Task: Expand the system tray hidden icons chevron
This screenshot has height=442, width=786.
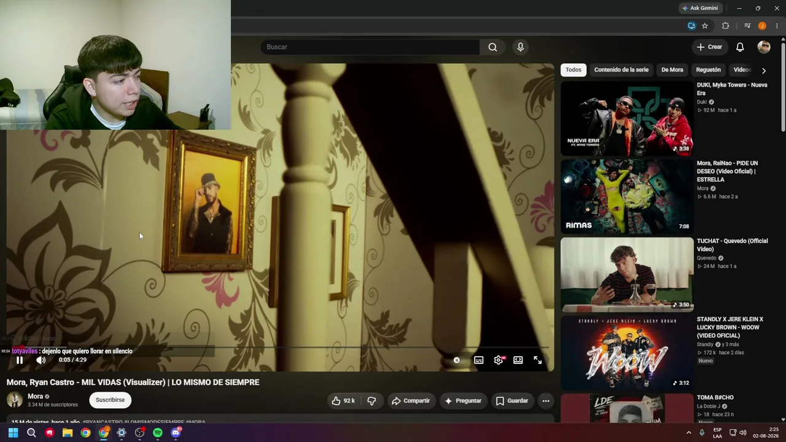Action: click(688, 433)
